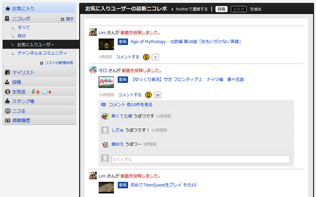Click the star icon beside お気に入り
Viewport: 316px width, 197px height.
coord(8,8)
